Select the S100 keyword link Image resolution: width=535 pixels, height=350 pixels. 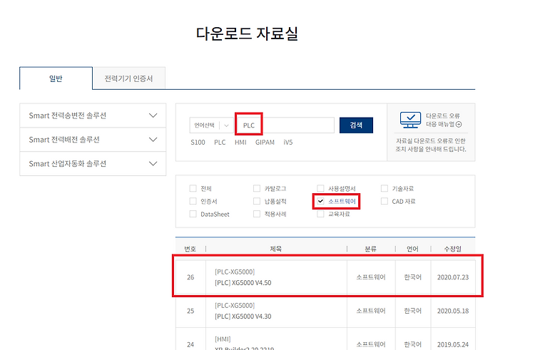point(198,143)
